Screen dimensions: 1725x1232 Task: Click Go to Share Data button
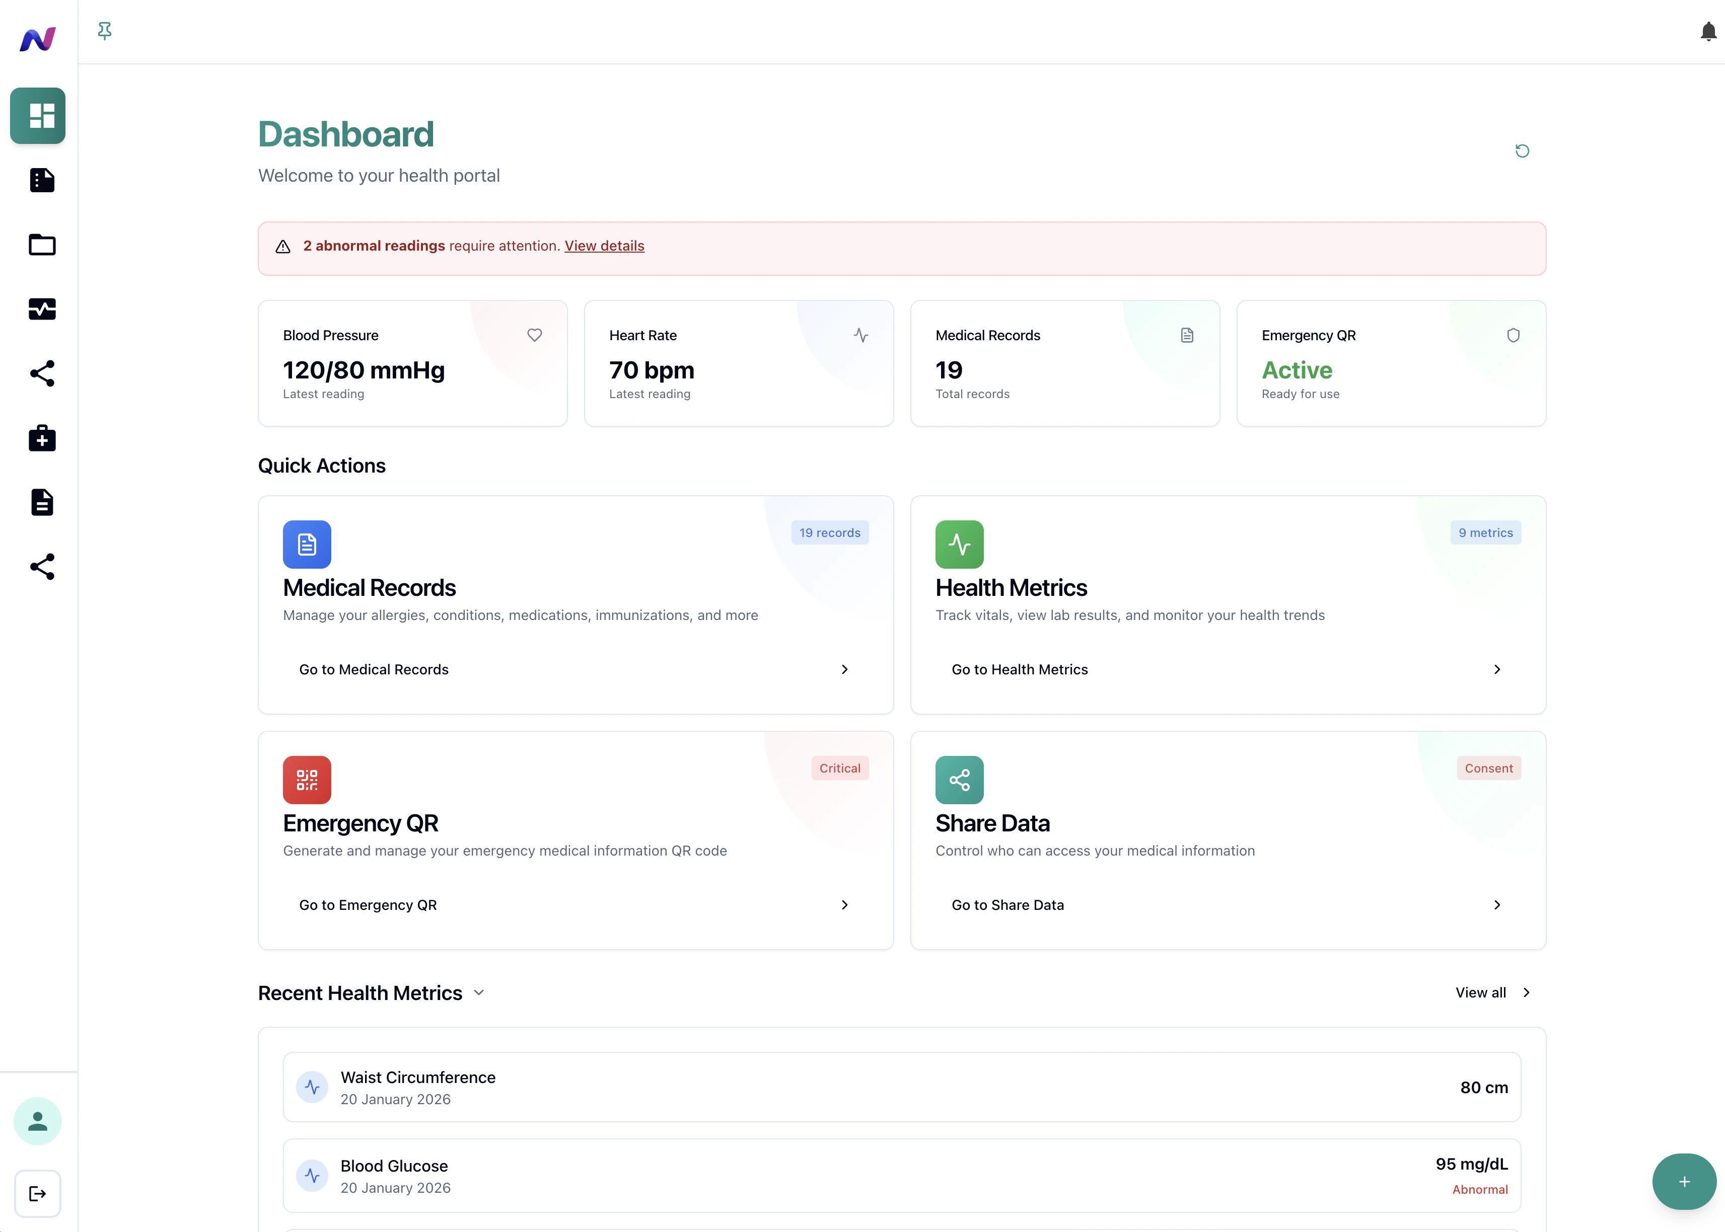point(1228,904)
